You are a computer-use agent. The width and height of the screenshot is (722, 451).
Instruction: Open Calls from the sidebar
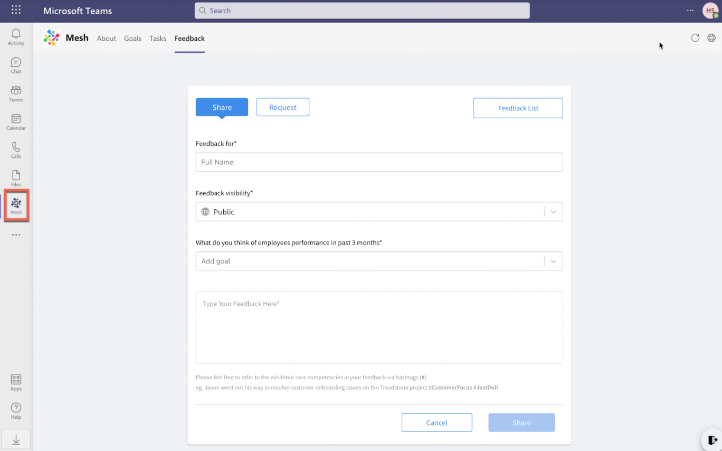point(16,150)
